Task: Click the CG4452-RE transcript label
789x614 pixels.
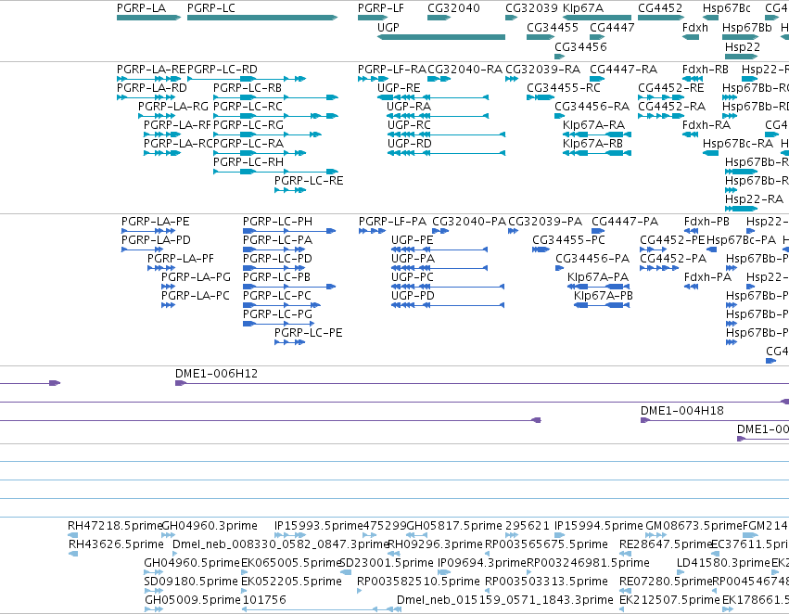Action: tap(670, 88)
